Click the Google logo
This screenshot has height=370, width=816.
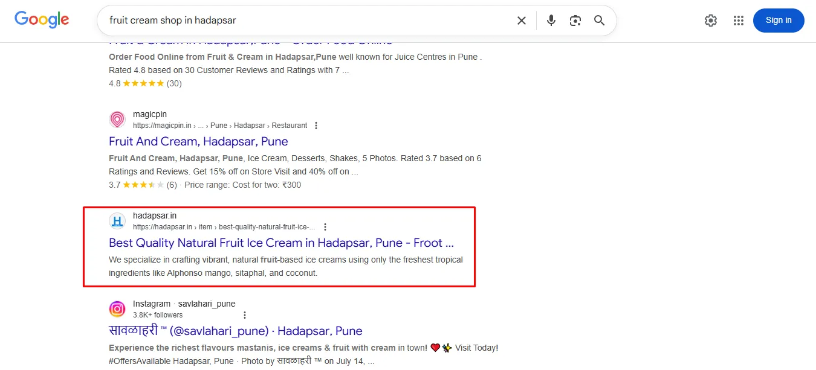pos(42,19)
